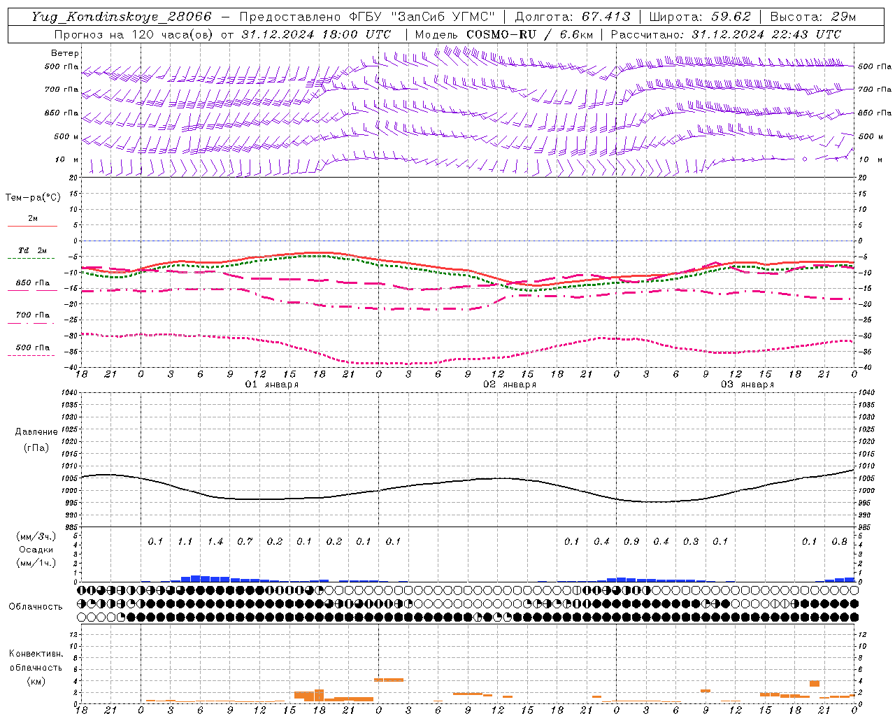Click the model name "COSMO-RU / 6.6км"
Image resolution: width=895 pixels, height=716 pixels.
pyautogui.click(x=529, y=34)
